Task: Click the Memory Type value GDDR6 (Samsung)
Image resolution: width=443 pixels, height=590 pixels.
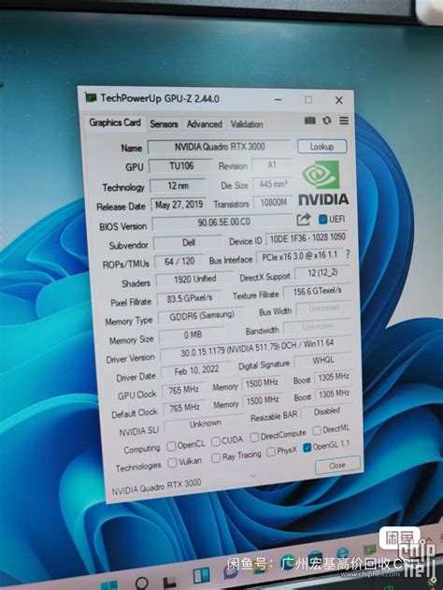Action: (202, 316)
